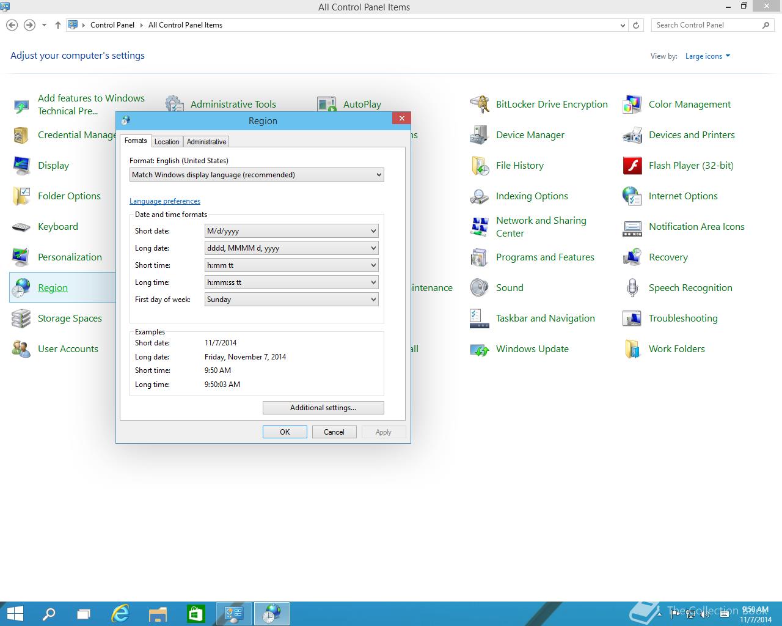Open Indexing Options icon
The image size is (782, 626).
click(480, 196)
